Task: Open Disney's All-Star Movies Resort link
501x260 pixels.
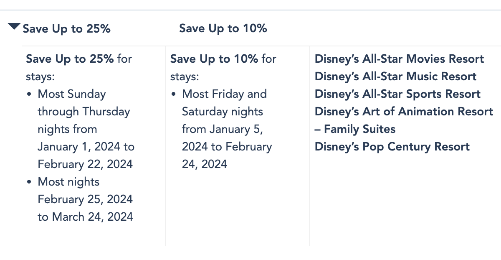Action: coord(400,59)
